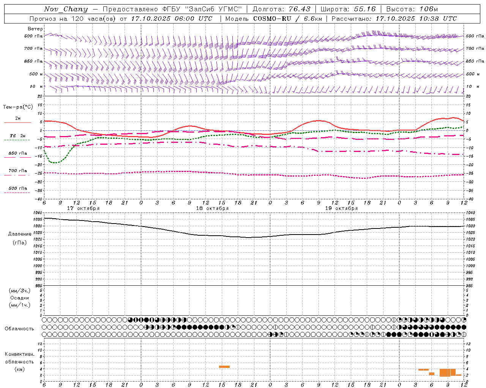This screenshot has width=486, height=388.
Task: Click the '500 гПа' temperature legend entry
Action: tap(17, 188)
